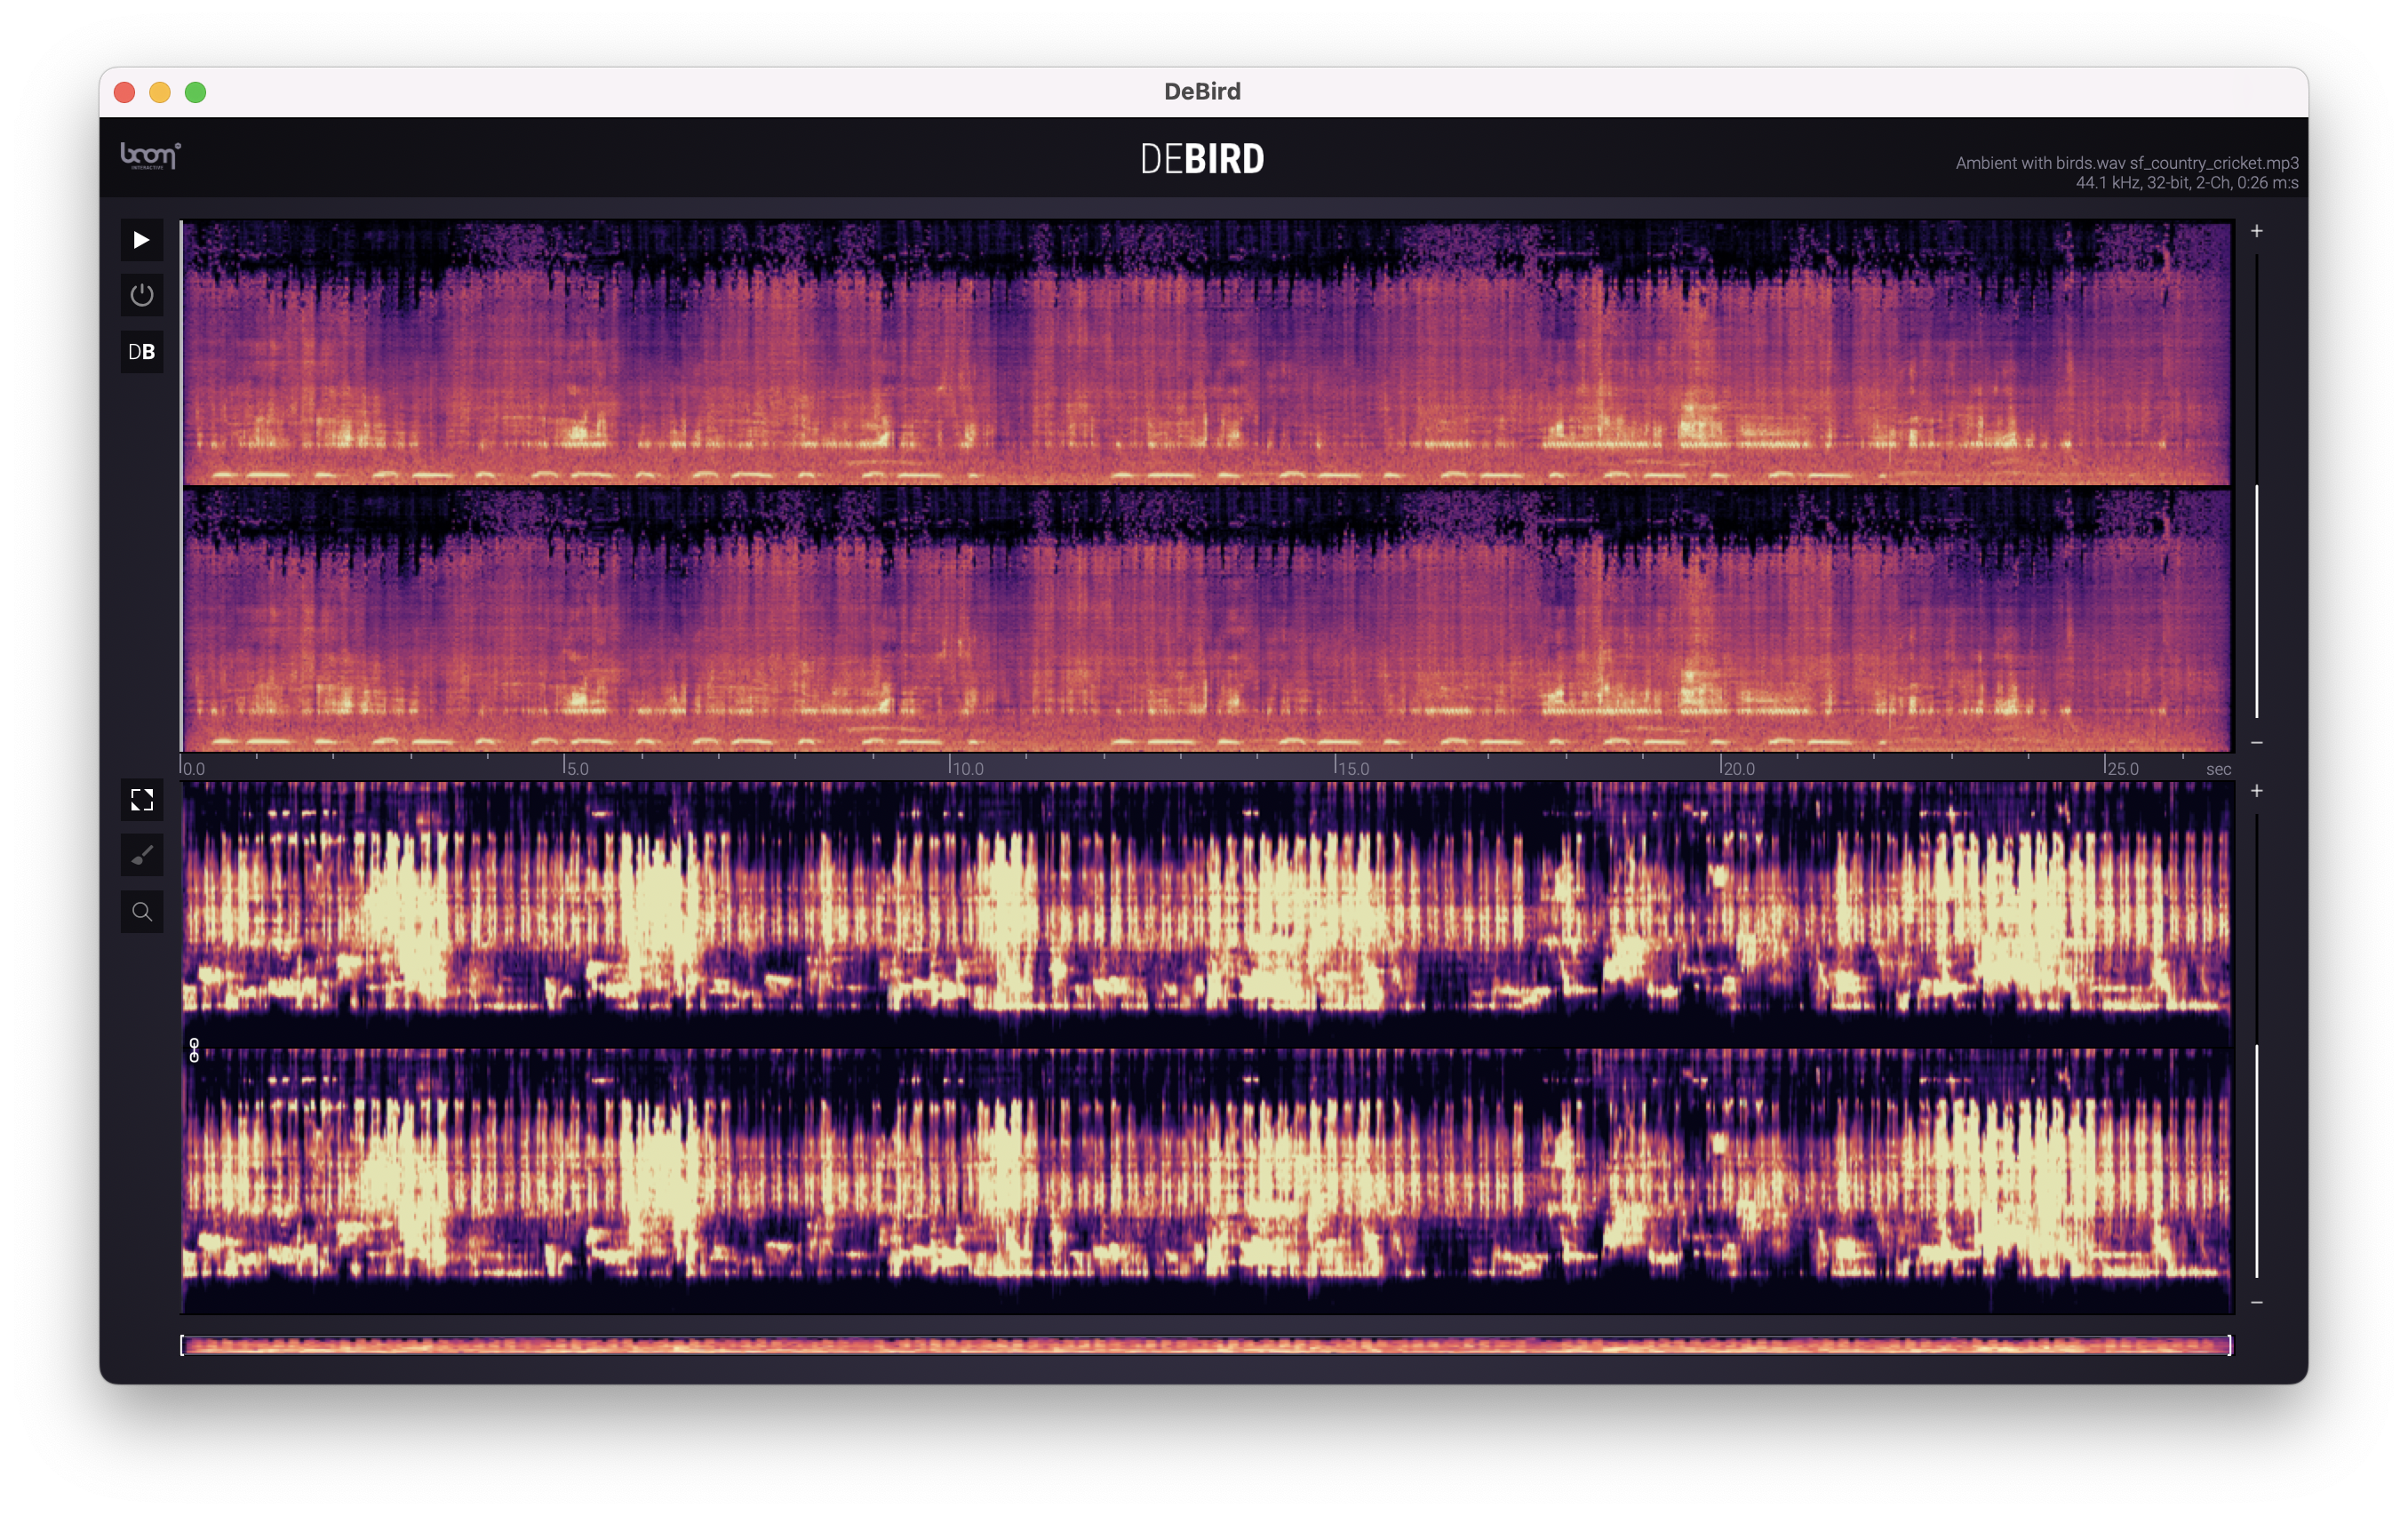This screenshot has width=2408, height=1516.
Task: Click the 20.0 second timeline marker
Action: click(1739, 768)
